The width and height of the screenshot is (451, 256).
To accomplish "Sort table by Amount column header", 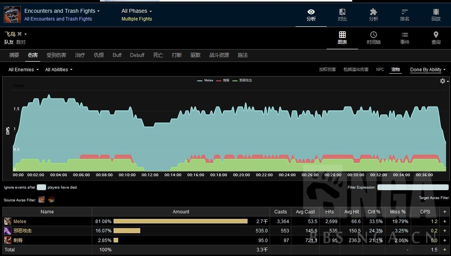I will click(181, 212).
